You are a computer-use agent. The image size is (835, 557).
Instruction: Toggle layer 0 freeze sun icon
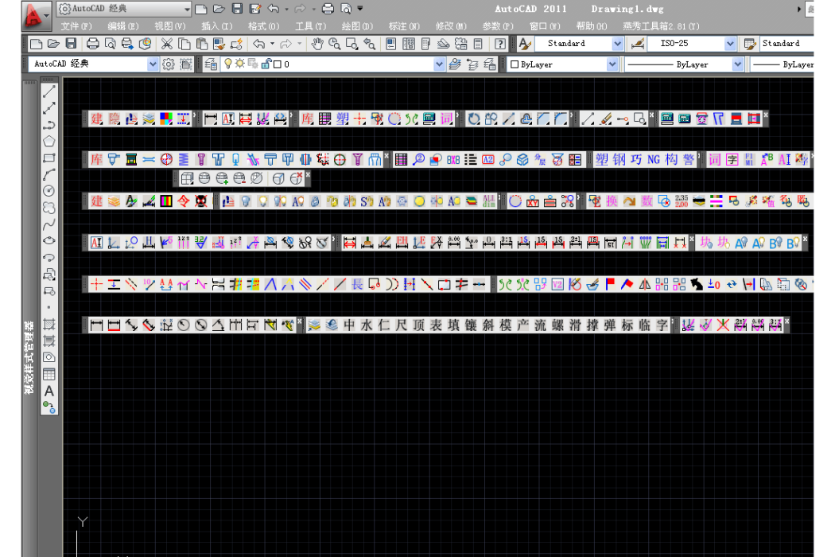240,64
